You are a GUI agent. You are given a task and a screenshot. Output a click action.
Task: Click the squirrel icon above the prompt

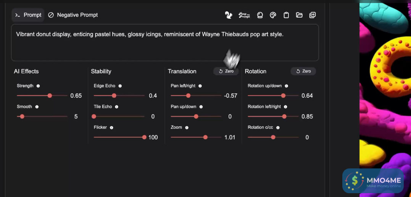coord(229,15)
